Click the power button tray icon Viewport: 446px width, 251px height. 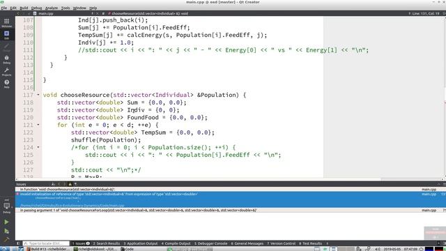[421, 249]
